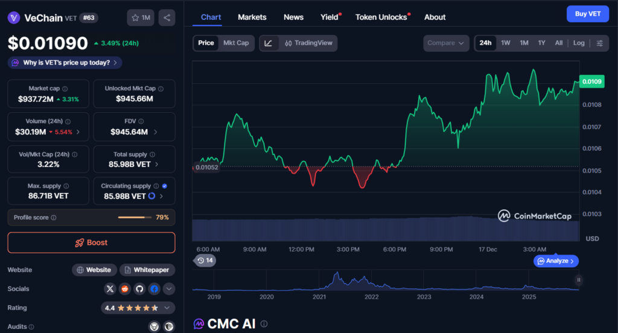The width and height of the screenshot is (618, 333).
Task: Click Vol/Mkt Cap info icon
Action: pyautogui.click(x=74, y=154)
